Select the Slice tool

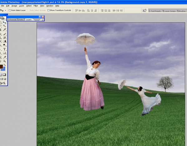click(x=5, y=30)
